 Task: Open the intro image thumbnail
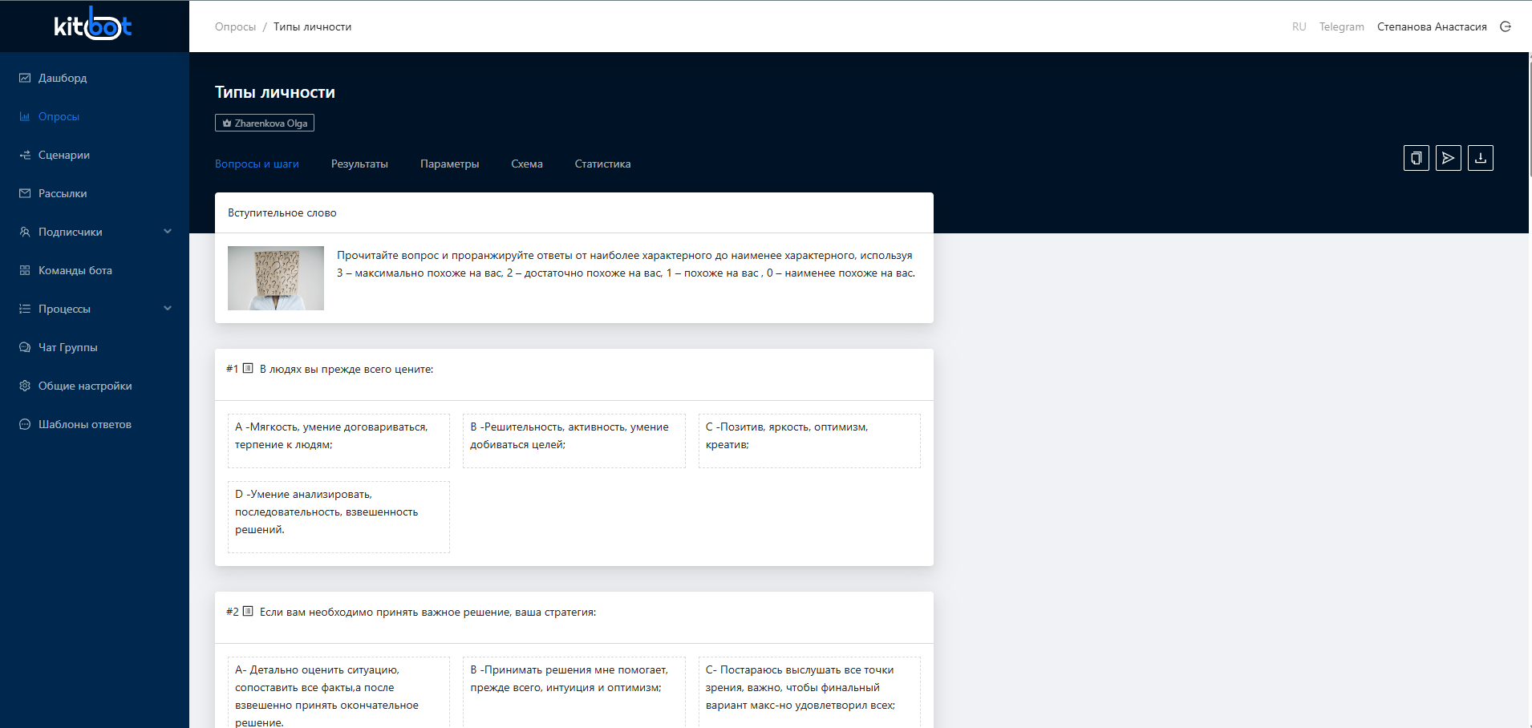[276, 278]
